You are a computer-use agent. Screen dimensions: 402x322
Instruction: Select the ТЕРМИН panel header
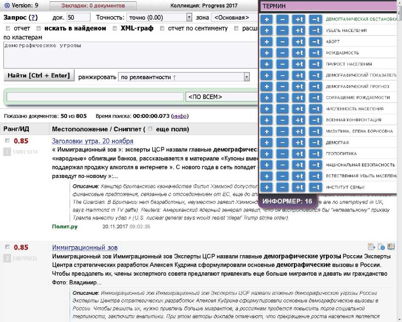pos(328,6)
